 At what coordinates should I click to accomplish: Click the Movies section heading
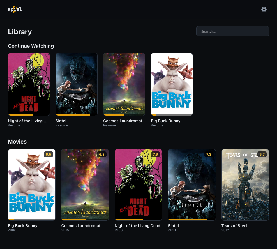click(17, 142)
